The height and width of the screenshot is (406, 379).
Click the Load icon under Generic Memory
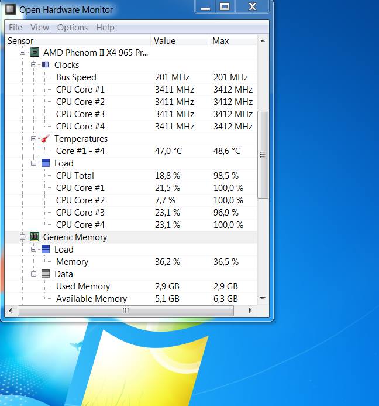46,249
